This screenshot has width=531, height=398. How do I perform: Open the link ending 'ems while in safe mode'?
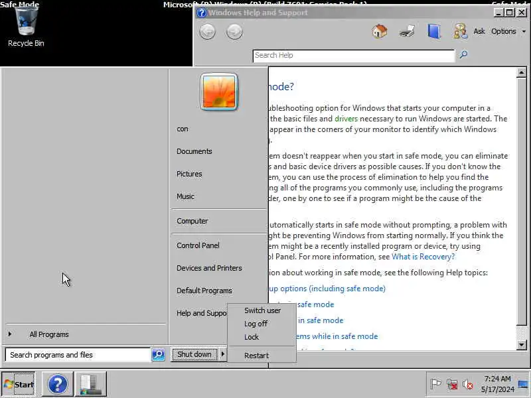(x=337, y=336)
